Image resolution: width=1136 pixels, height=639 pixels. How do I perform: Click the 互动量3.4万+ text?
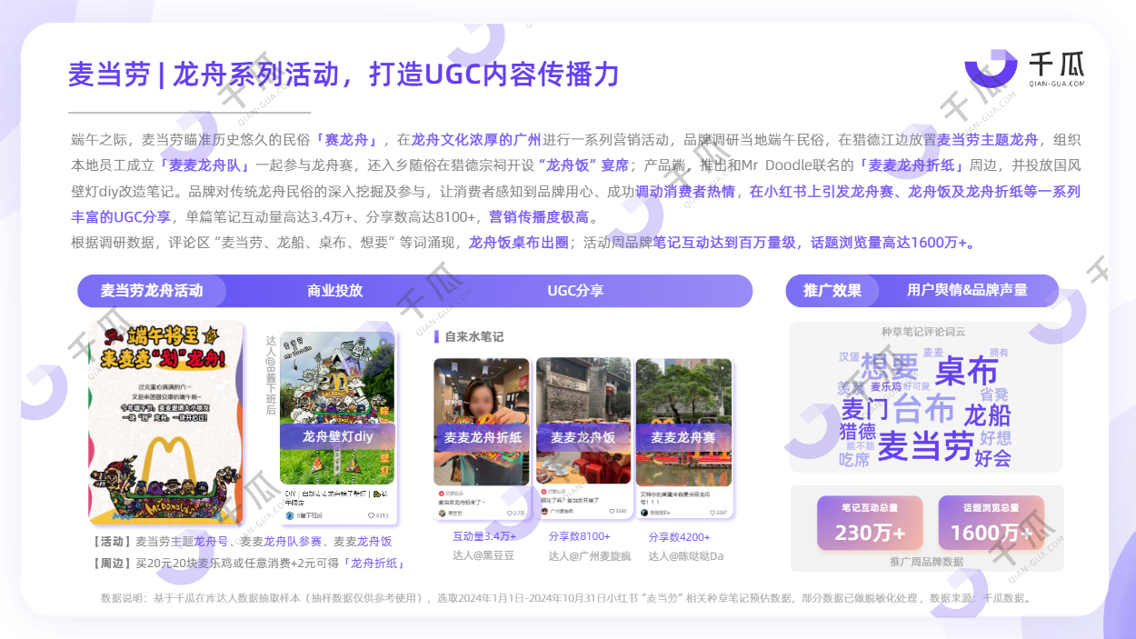pos(484,536)
